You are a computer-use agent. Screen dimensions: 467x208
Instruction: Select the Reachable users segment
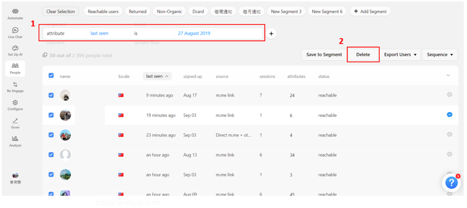pos(103,12)
